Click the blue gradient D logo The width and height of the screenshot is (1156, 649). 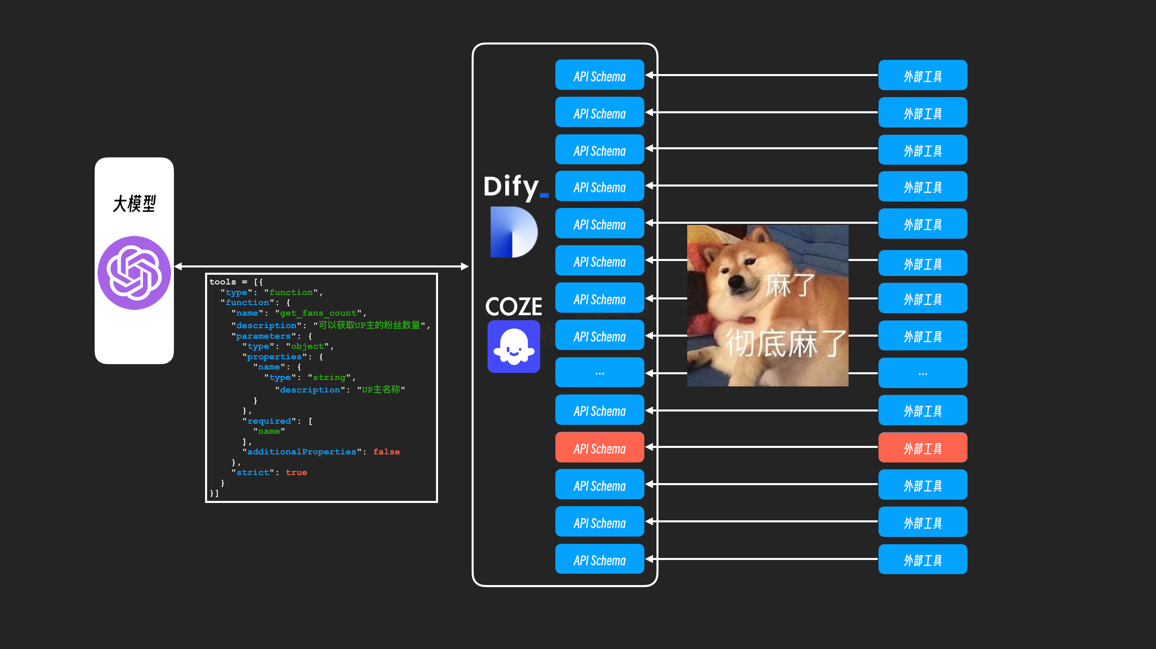513,232
